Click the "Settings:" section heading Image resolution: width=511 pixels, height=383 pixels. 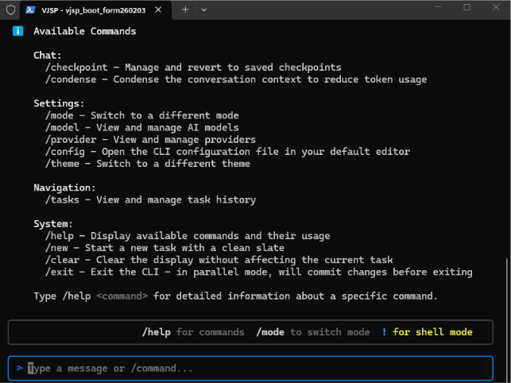click(x=59, y=103)
